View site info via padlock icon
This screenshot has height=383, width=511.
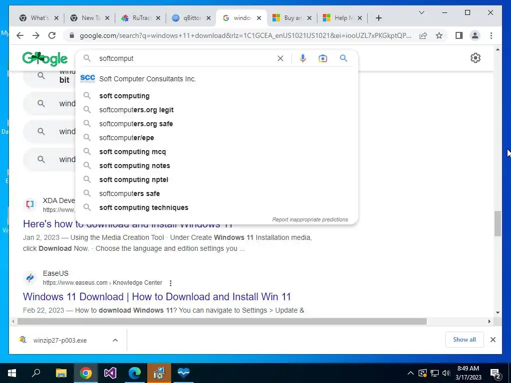(72, 35)
